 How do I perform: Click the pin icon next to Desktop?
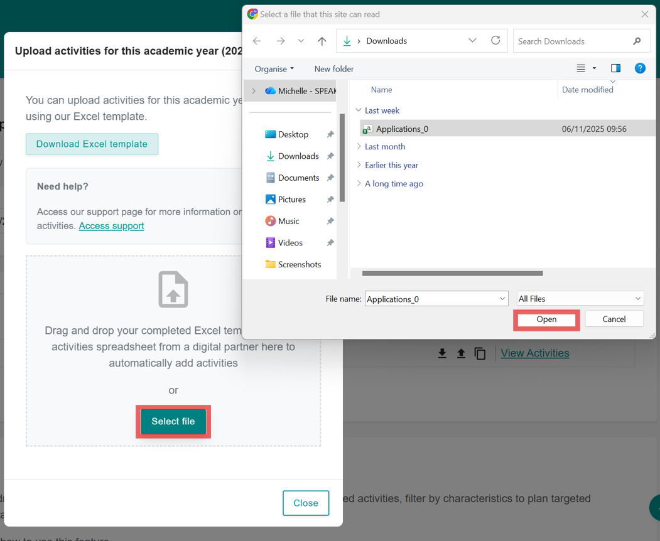330,134
